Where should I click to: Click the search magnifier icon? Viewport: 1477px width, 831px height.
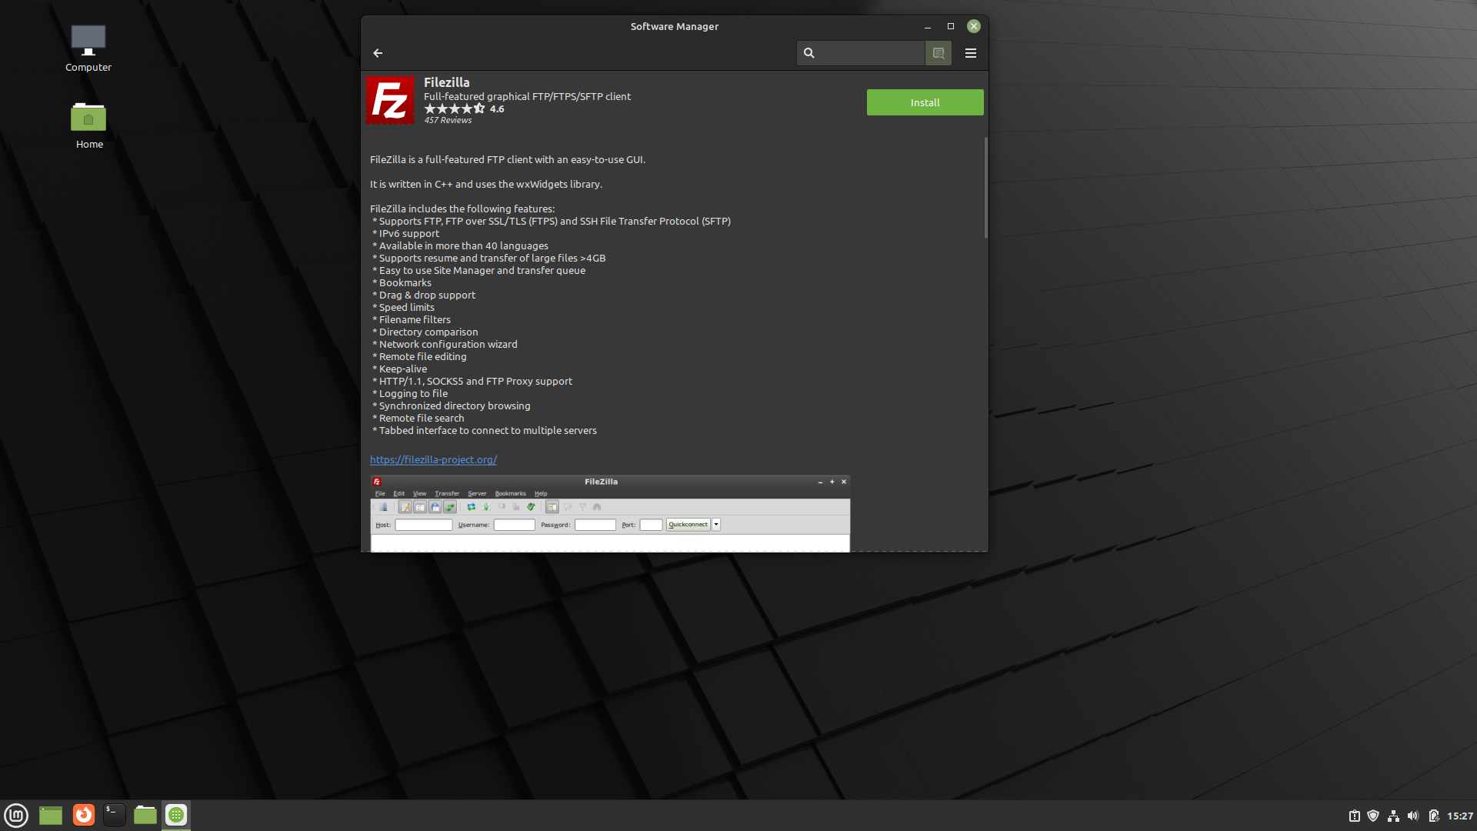[809, 53]
